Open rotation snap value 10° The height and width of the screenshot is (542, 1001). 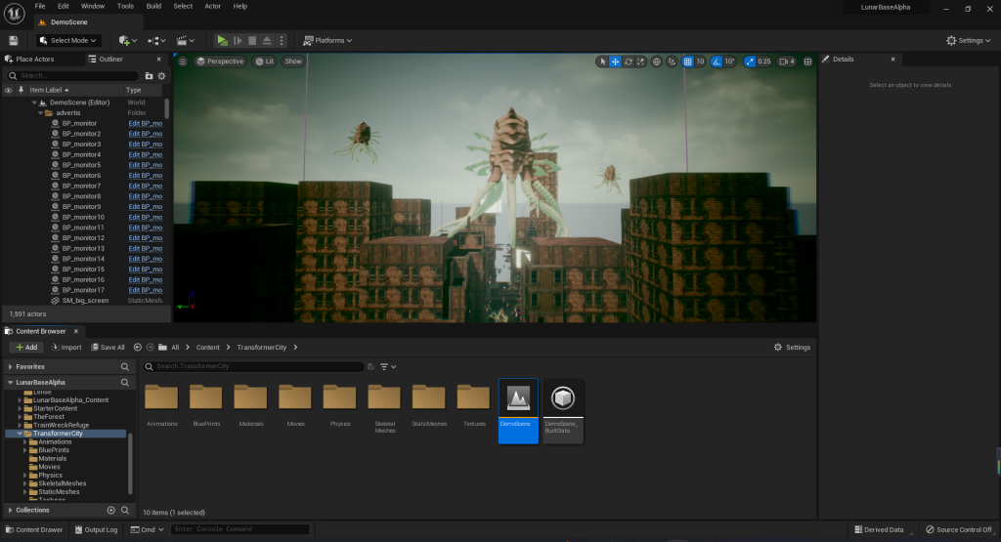729,62
